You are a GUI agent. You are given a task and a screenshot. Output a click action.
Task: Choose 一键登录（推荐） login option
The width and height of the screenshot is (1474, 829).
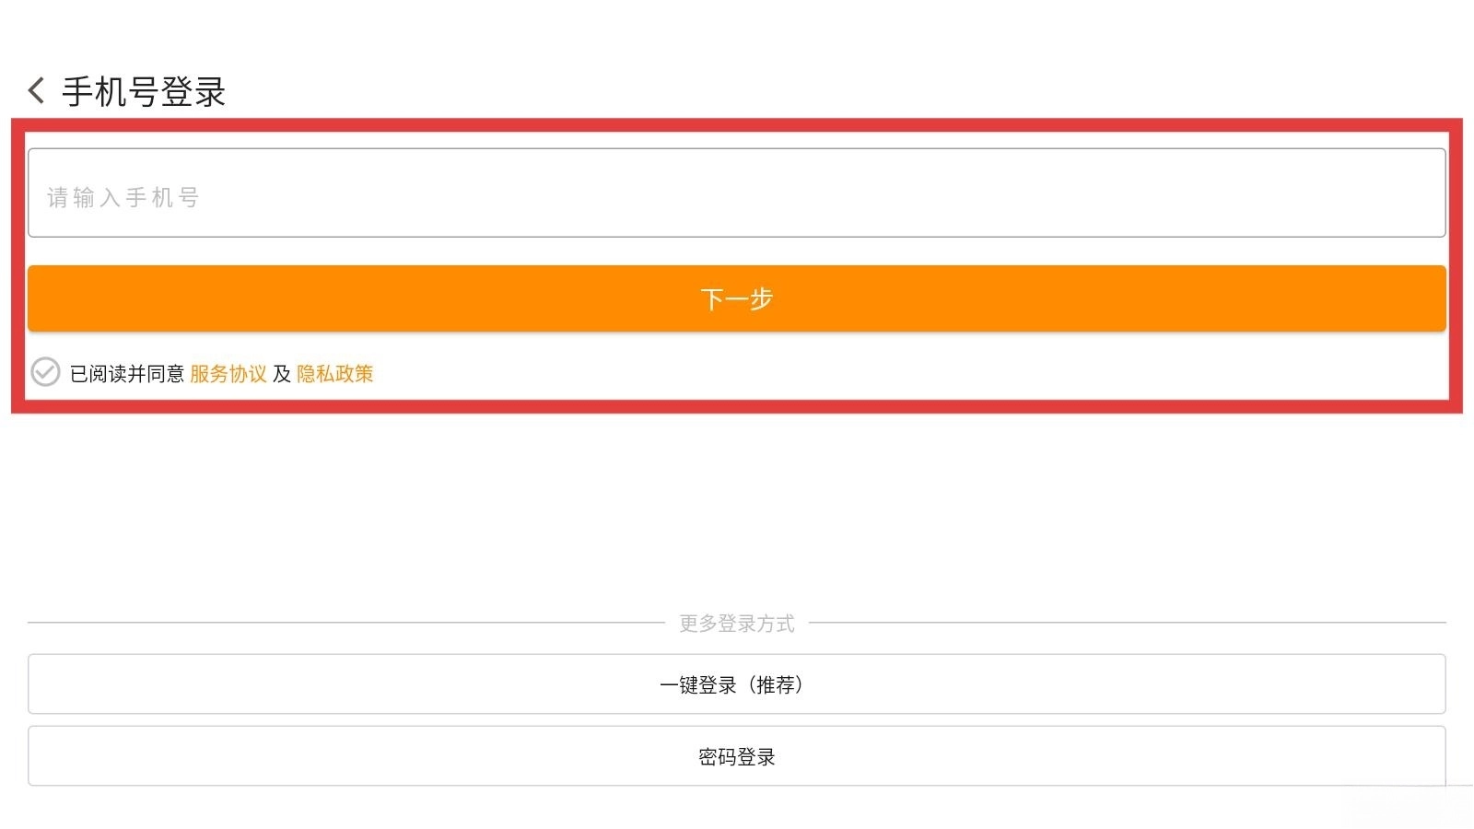(737, 684)
